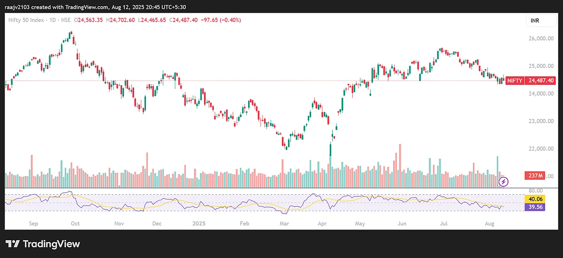Click the May label on time axis
The image size is (563, 258).
360,224
